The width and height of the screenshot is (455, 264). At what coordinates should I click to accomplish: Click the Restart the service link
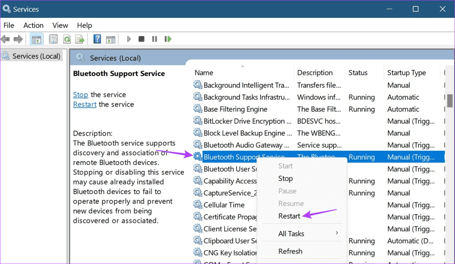pyautogui.click(x=85, y=104)
